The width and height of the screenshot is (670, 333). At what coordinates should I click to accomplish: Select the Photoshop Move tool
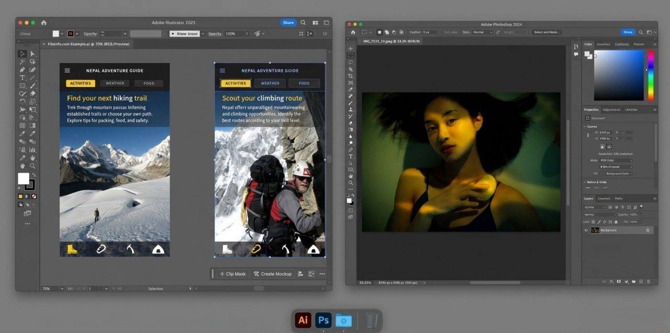click(x=351, y=48)
